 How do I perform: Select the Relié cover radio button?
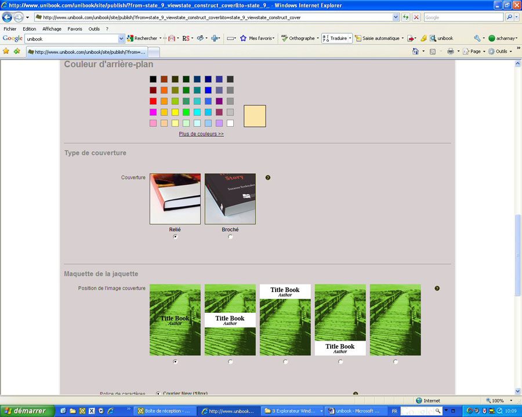click(x=175, y=236)
